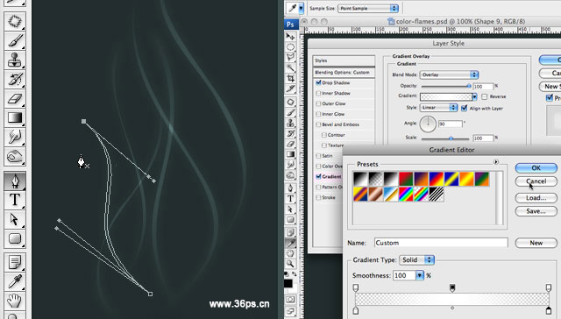Open the Blend Mode Overlay dropdown

(x=449, y=74)
